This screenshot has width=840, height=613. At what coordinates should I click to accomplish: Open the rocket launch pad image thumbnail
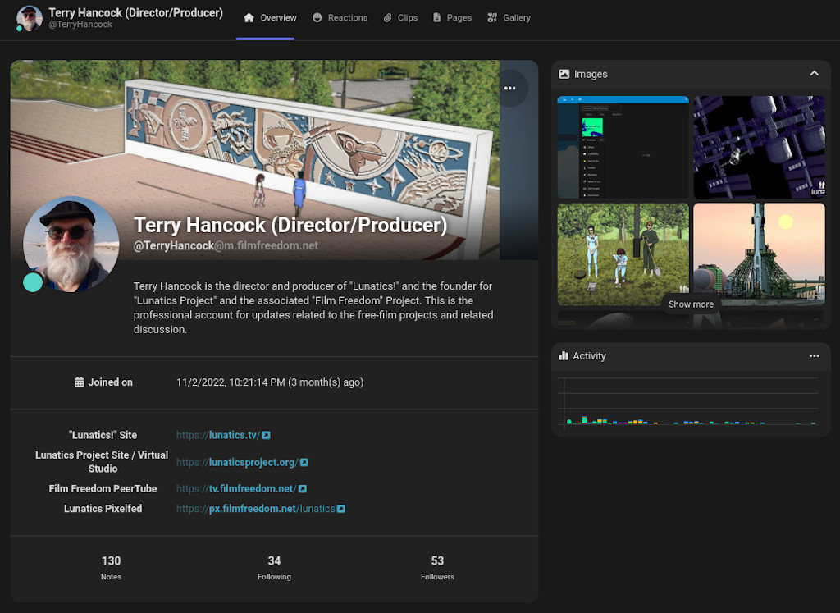(759, 254)
